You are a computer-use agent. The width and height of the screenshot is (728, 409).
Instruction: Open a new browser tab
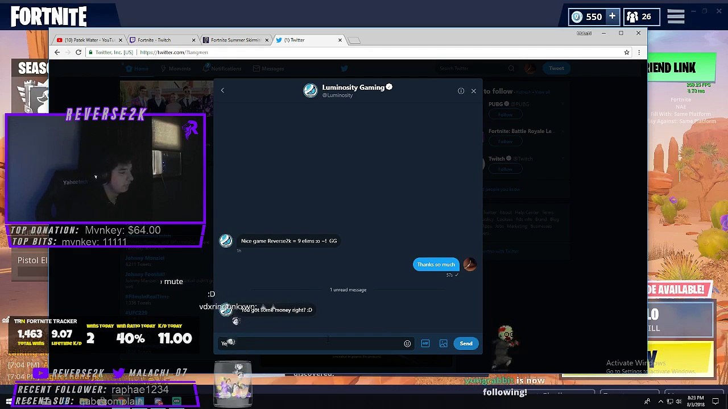tap(354, 40)
